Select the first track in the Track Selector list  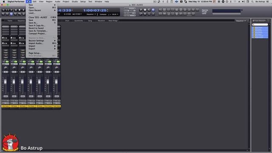tap(260, 27)
